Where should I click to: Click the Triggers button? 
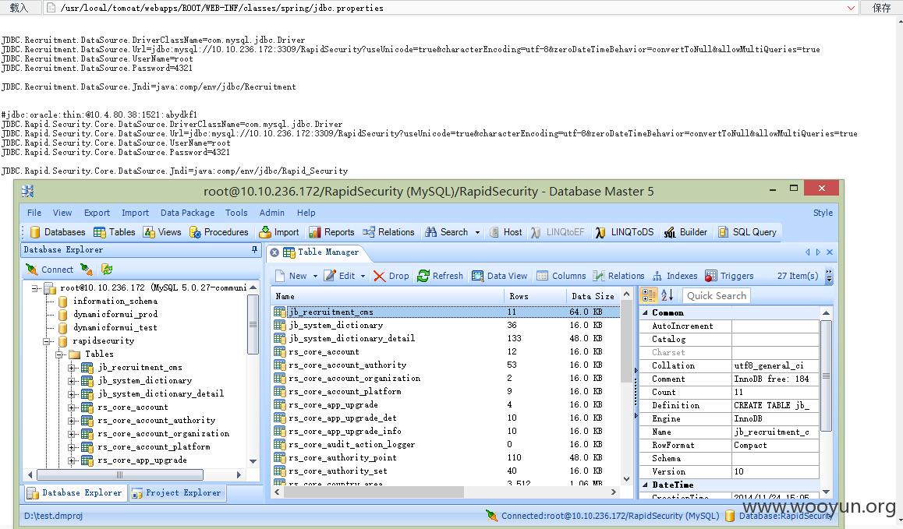pyautogui.click(x=729, y=276)
